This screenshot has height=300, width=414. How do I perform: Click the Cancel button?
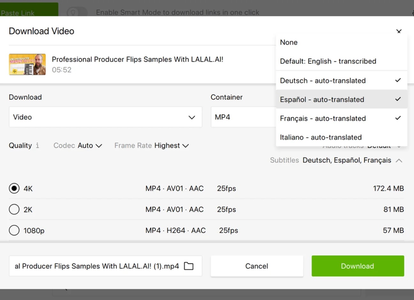click(257, 266)
